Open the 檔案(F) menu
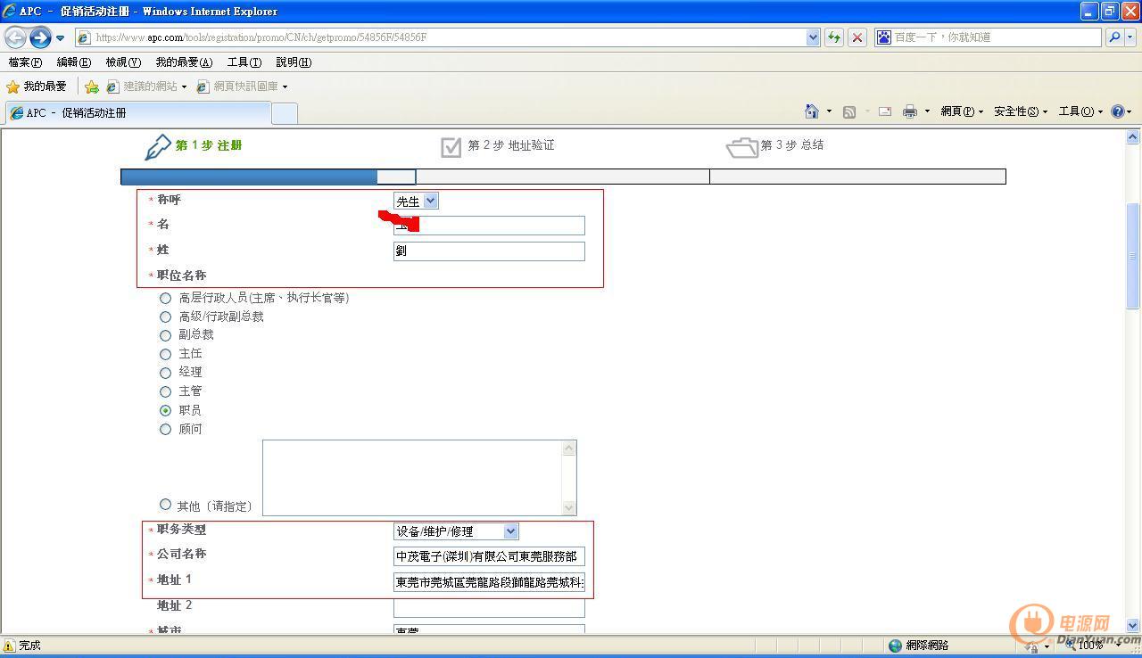The width and height of the screenshot is (1142, 658). [x=25, y=62]
